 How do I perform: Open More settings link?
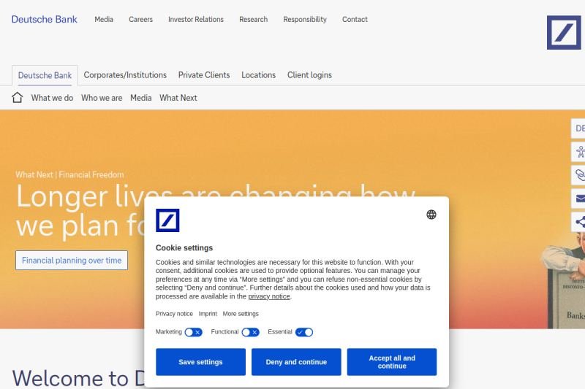pyautogui.click(x=241, y=314)
